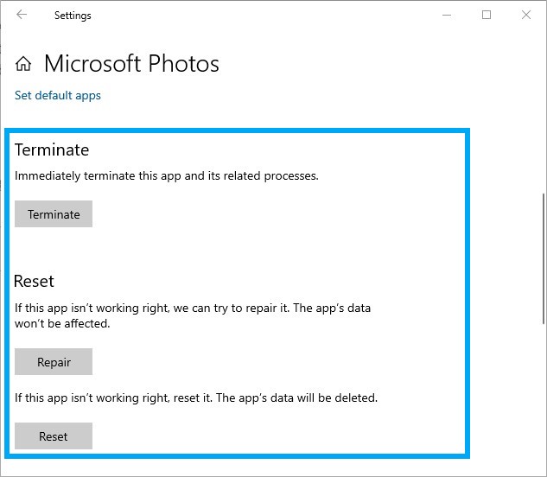Maximize the Settings window
547x477 pixels.
(x=487, y=15)
